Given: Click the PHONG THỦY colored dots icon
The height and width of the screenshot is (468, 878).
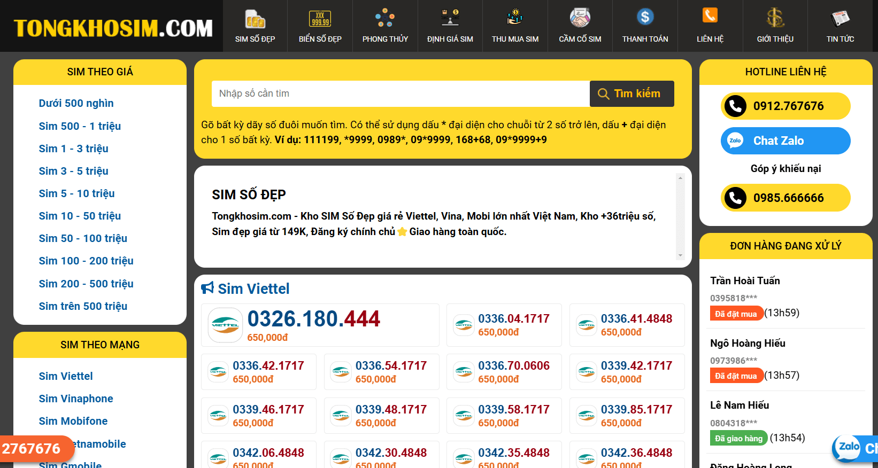Looking at the screenshot, I should pyautogui.click(x=385, y=18).
